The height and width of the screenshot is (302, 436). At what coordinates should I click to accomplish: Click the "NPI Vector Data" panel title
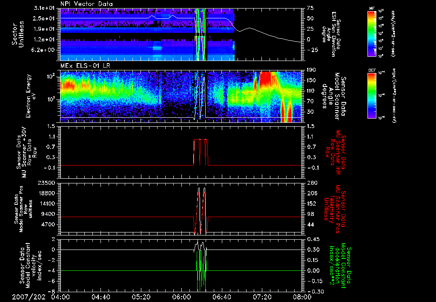coord(87,4)
